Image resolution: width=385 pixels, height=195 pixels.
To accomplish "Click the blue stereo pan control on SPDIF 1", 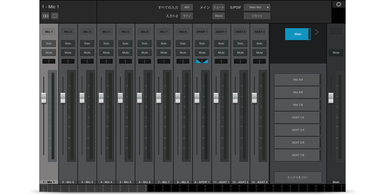I will pyautogui.click(x=202, y=61).
